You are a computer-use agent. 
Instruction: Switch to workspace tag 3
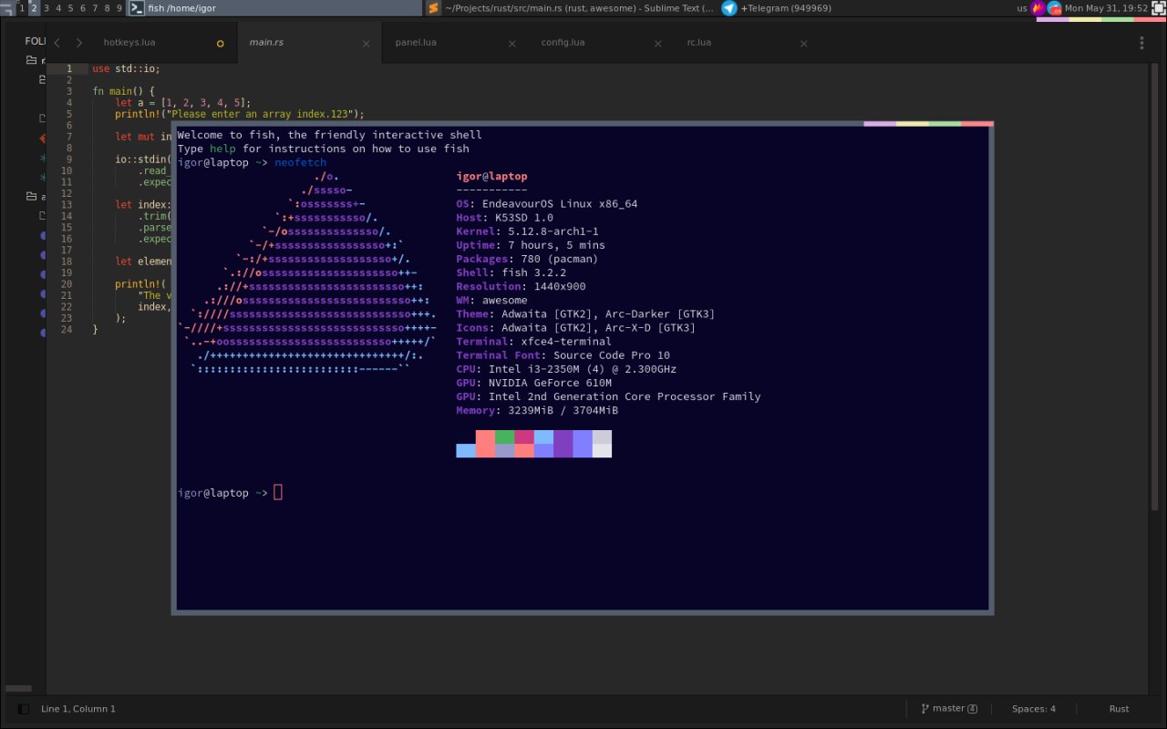pyautogui.click(x=46, y=8)
